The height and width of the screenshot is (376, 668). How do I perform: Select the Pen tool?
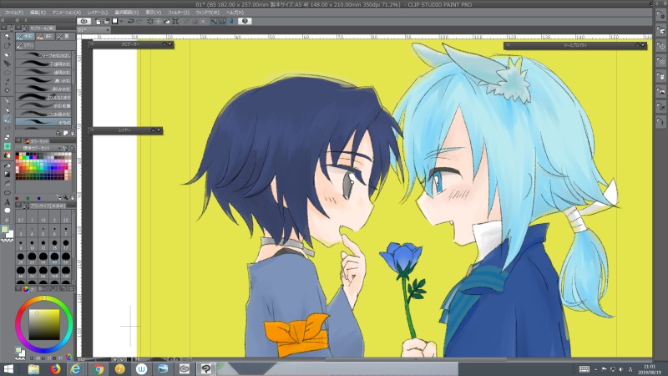(x=7, y=101)
